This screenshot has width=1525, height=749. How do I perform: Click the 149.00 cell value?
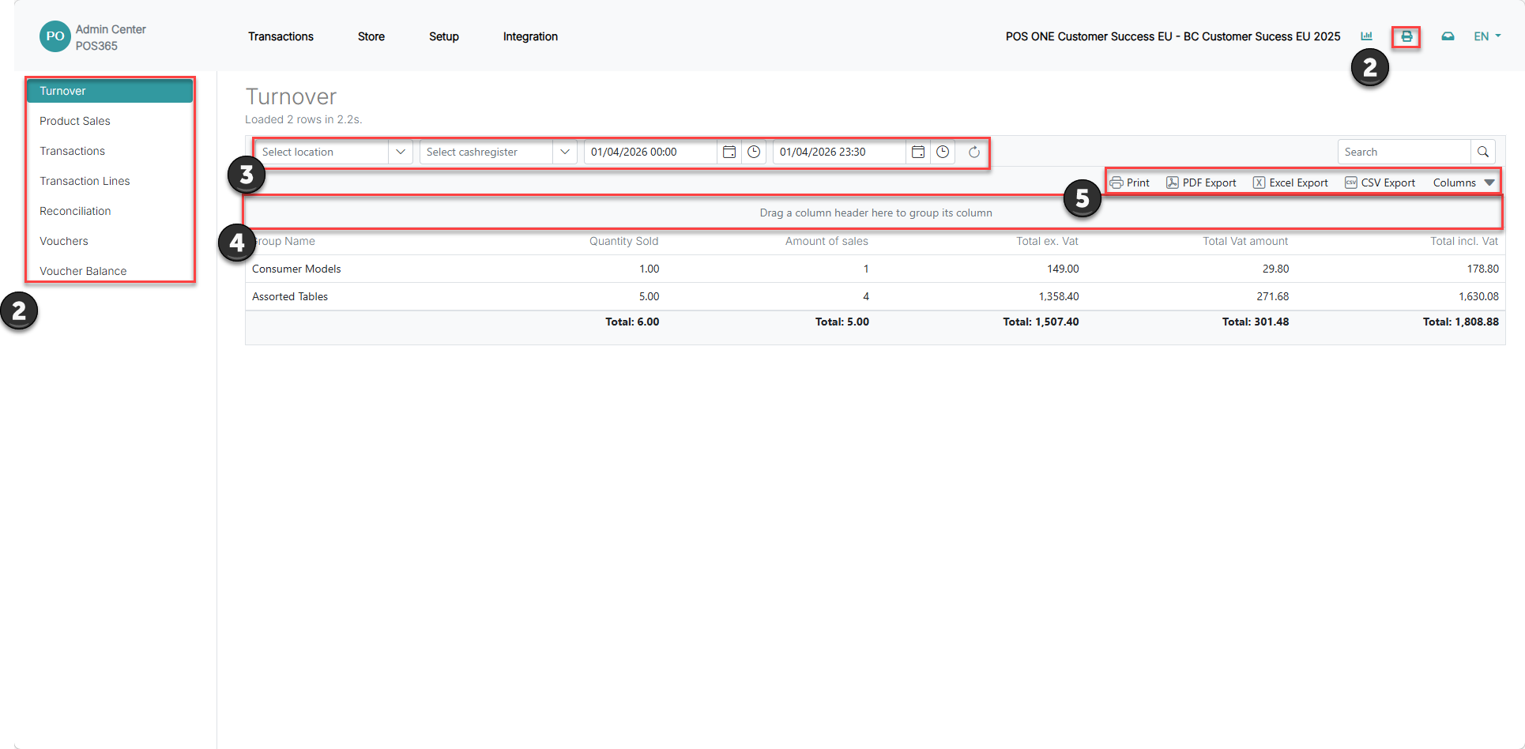[x=1063, y=269]
